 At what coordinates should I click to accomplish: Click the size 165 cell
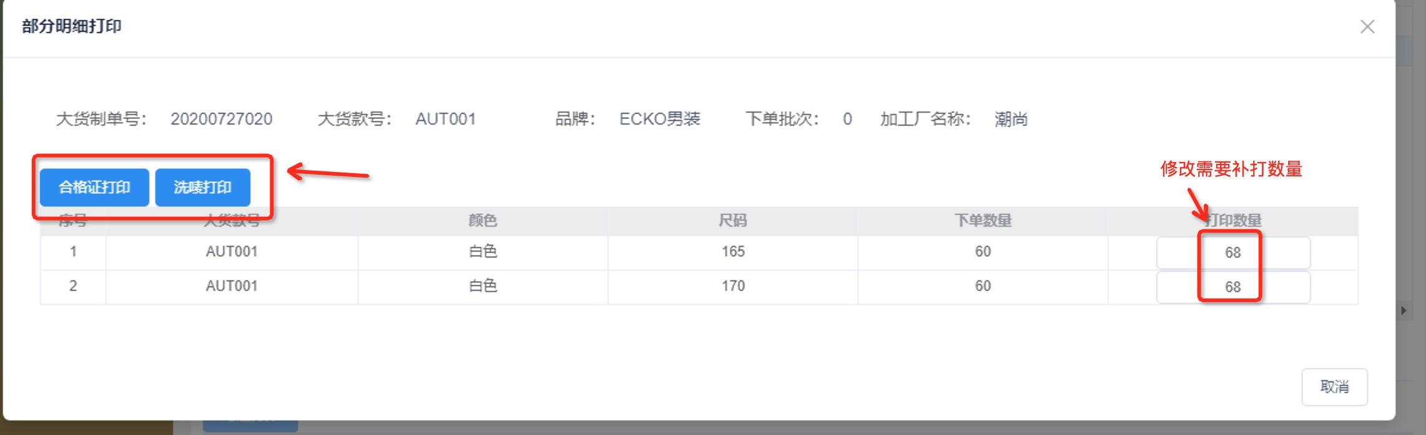point(733,252)
